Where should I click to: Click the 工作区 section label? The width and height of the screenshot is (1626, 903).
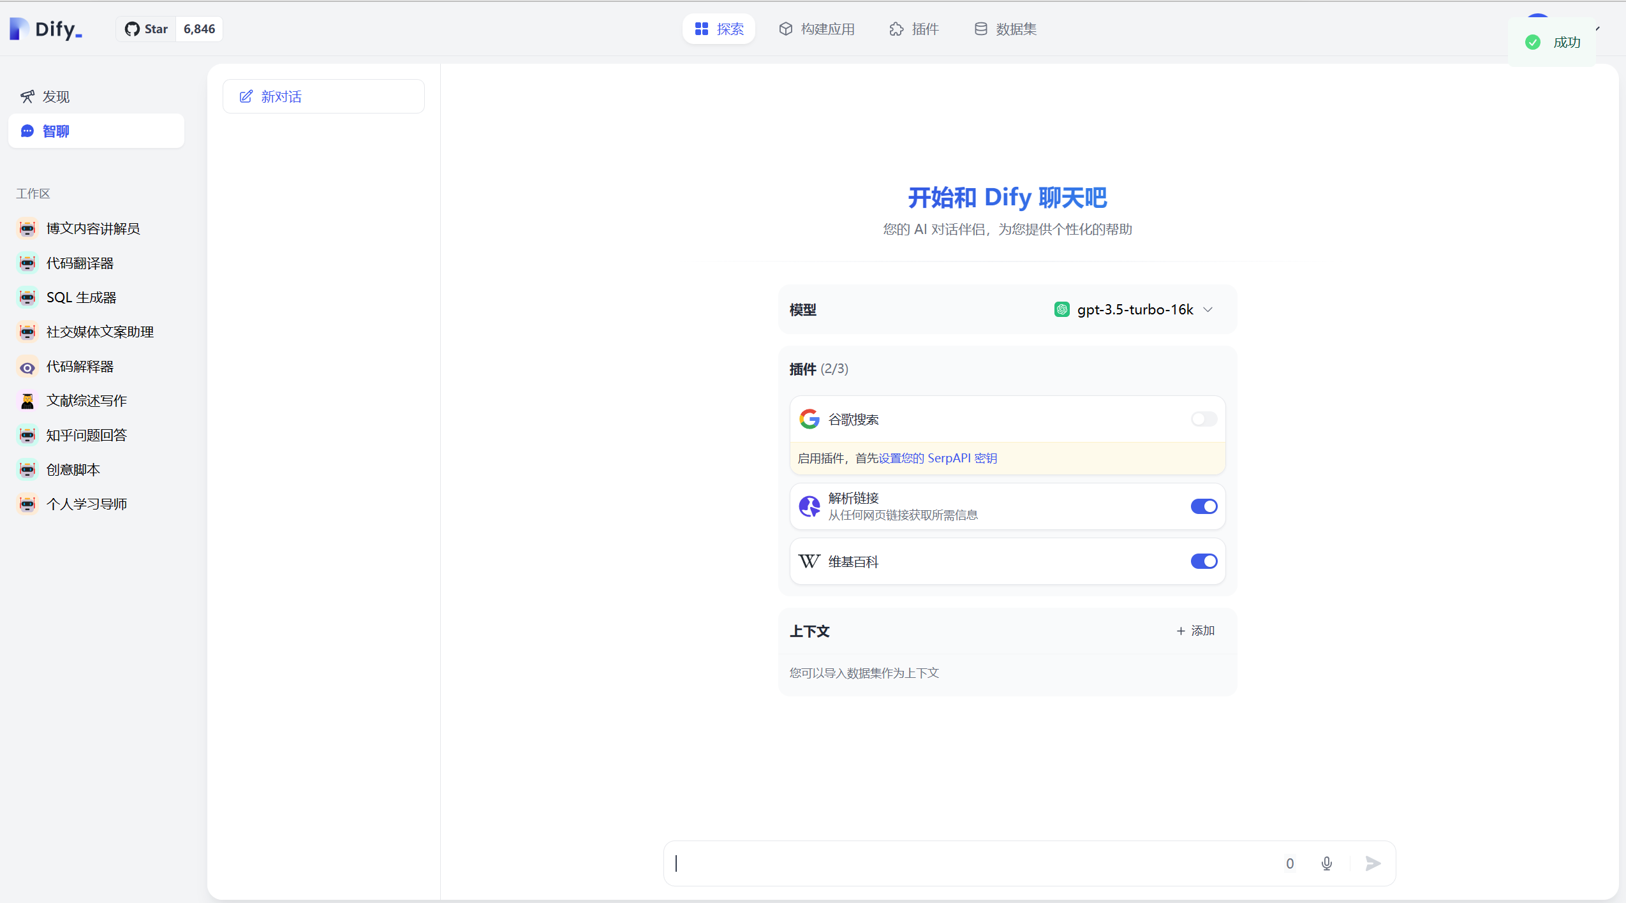coord(33,193)
